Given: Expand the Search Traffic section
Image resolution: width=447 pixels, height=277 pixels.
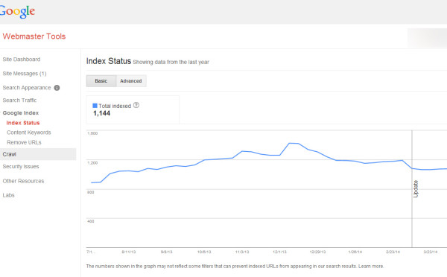Looking at the screenshot, I should (x=19, y=101).
